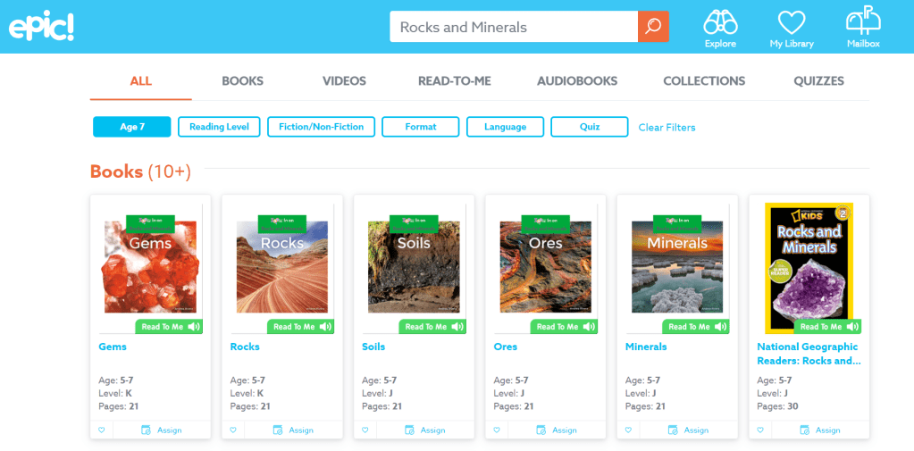
Task: Expand the Reading Level filter
Action: point(219,127)
